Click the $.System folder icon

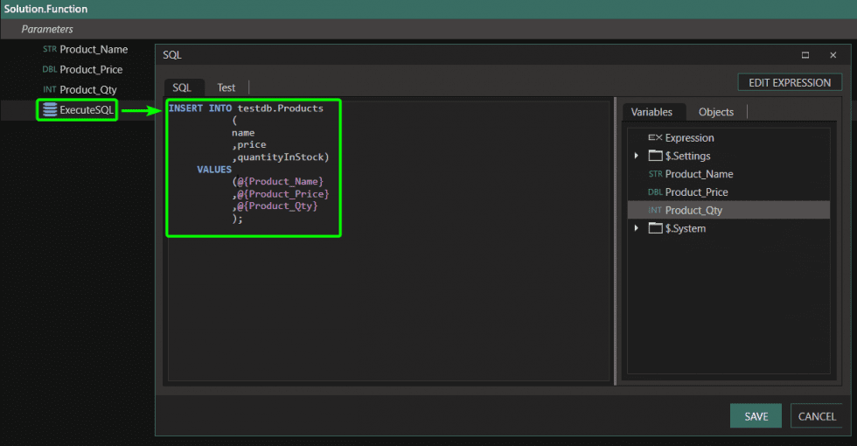(655, 228)
